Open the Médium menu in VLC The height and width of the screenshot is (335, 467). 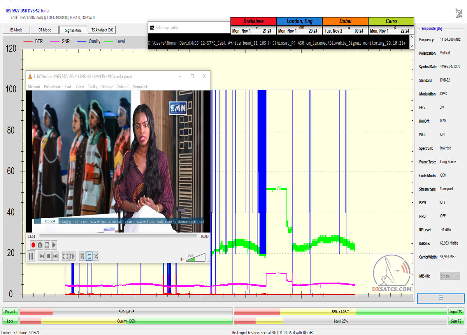[34, 87]
